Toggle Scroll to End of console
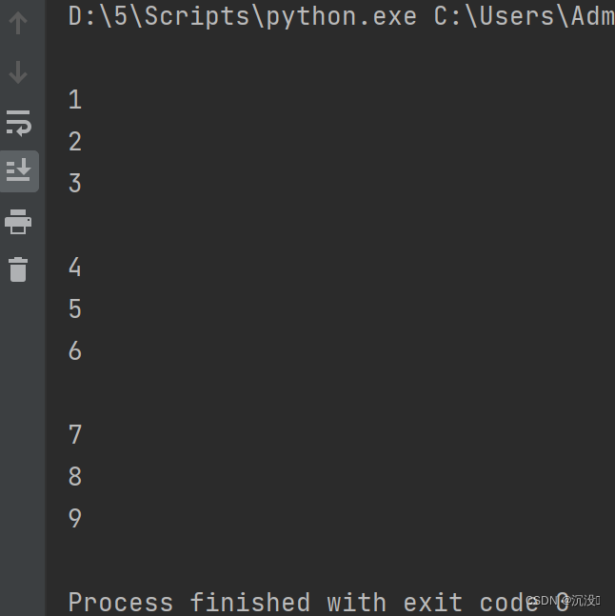The width and height of the screenshot is (615, 616). coord(18,171)
